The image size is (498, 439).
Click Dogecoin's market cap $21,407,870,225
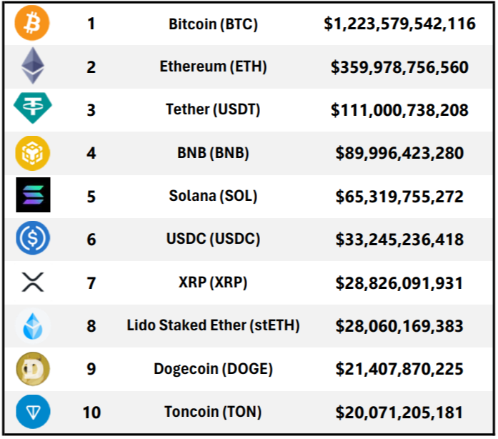point(399,370)
